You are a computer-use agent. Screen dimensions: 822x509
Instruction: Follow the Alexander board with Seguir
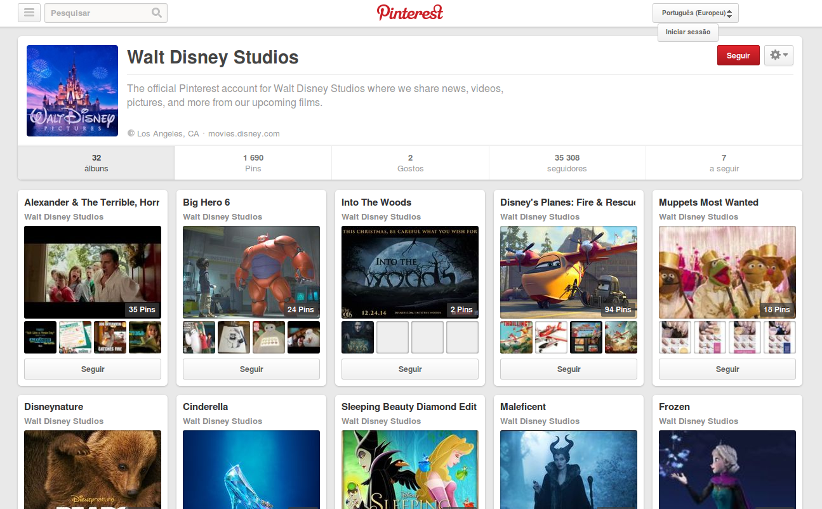[93, 369]
